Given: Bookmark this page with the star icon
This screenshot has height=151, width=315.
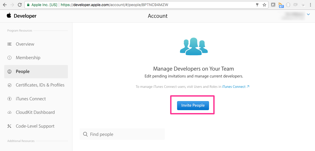Looking at the screenshot, I should coord(264,5).
